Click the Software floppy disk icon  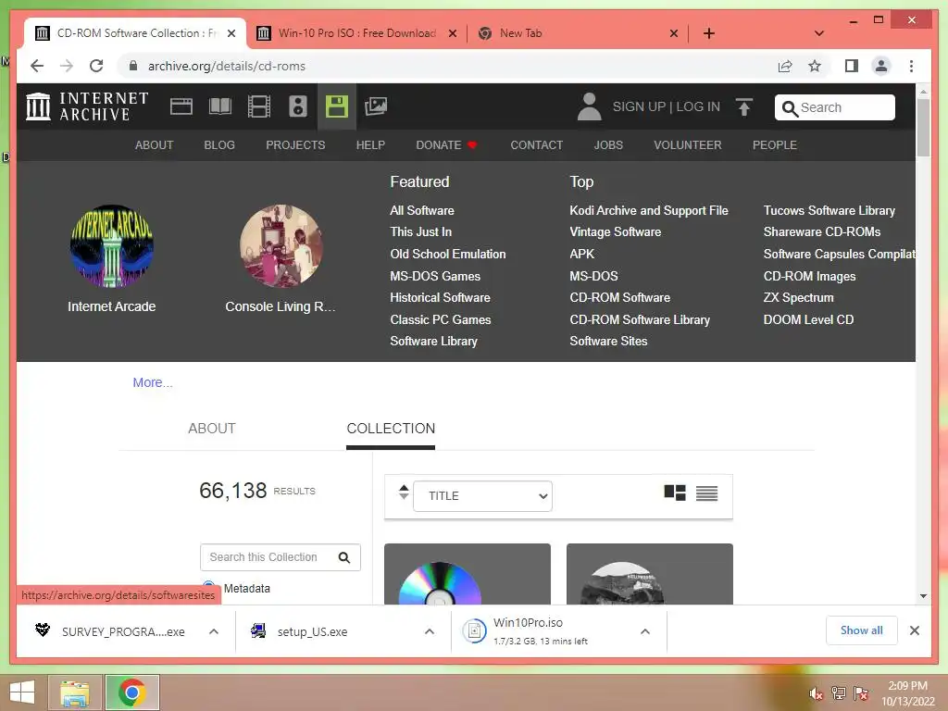pyautogui.click(x=337, y=106)
